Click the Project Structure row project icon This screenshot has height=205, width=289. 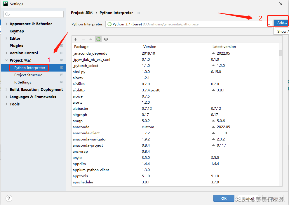click(x=62, y=75)
